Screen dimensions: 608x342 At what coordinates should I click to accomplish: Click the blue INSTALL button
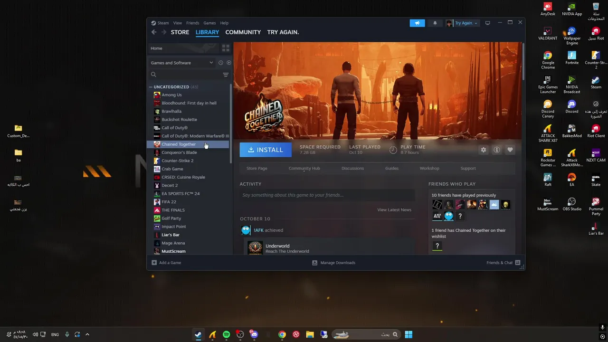pyautogui.click(x=265, y=150)
